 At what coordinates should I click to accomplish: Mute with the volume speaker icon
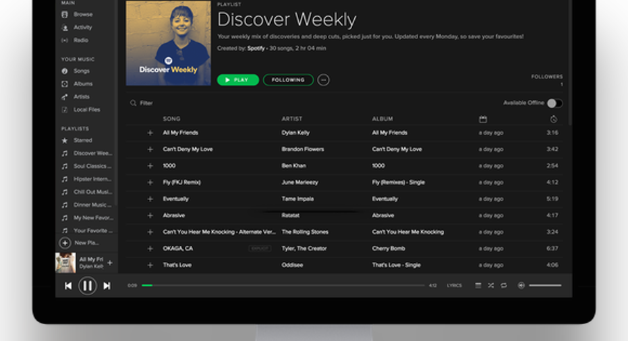pos(521,285)
